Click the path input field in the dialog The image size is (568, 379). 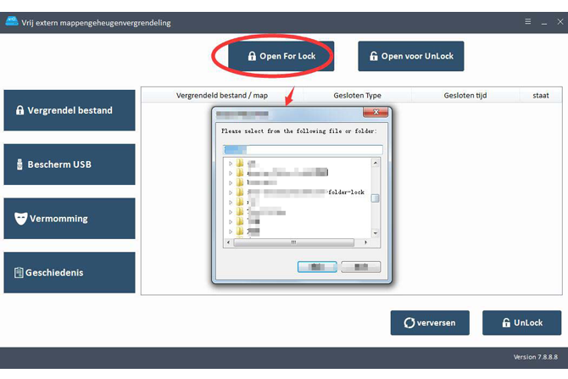coord(303,149)
